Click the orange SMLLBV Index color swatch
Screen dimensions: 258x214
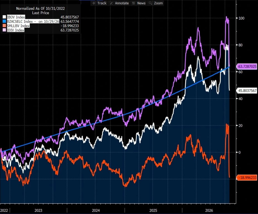pos(4,26)
